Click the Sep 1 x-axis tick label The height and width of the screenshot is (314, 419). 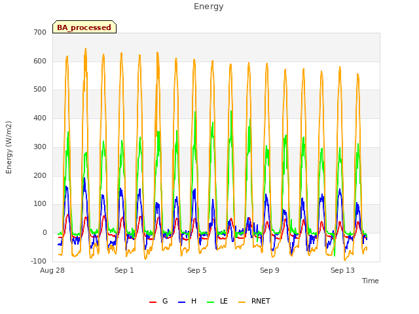pos(124,270)
